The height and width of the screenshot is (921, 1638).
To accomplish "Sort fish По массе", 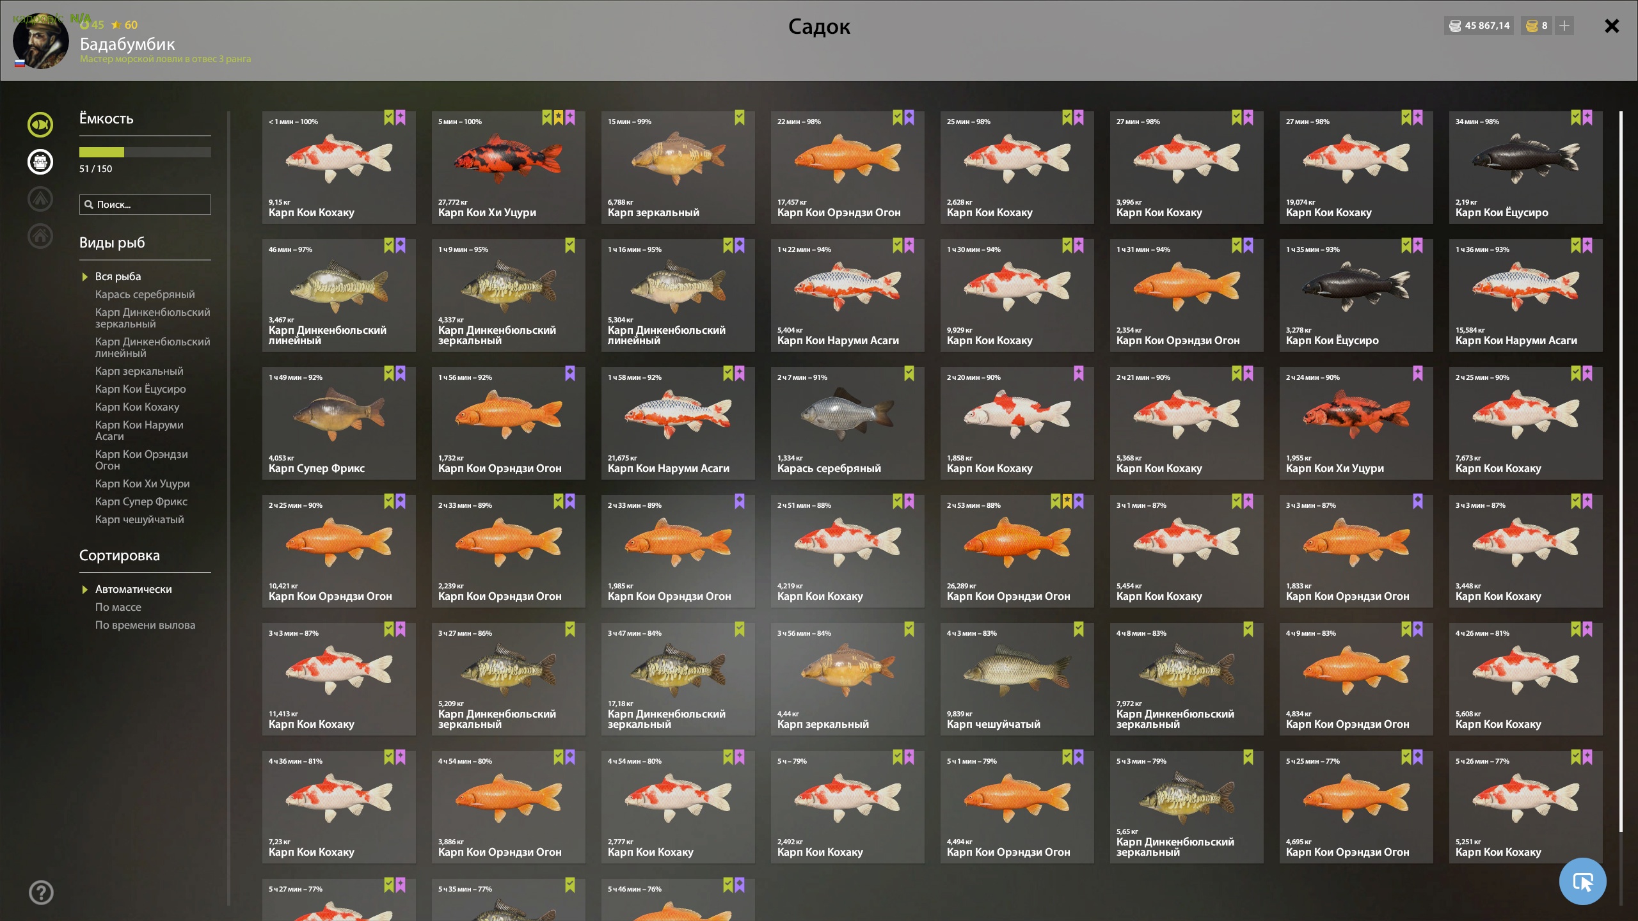I will pyautogui.click(x=118, y=607).
